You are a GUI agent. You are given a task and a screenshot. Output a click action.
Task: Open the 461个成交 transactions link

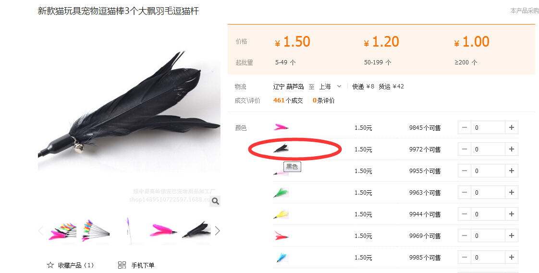tap(288, 100)
